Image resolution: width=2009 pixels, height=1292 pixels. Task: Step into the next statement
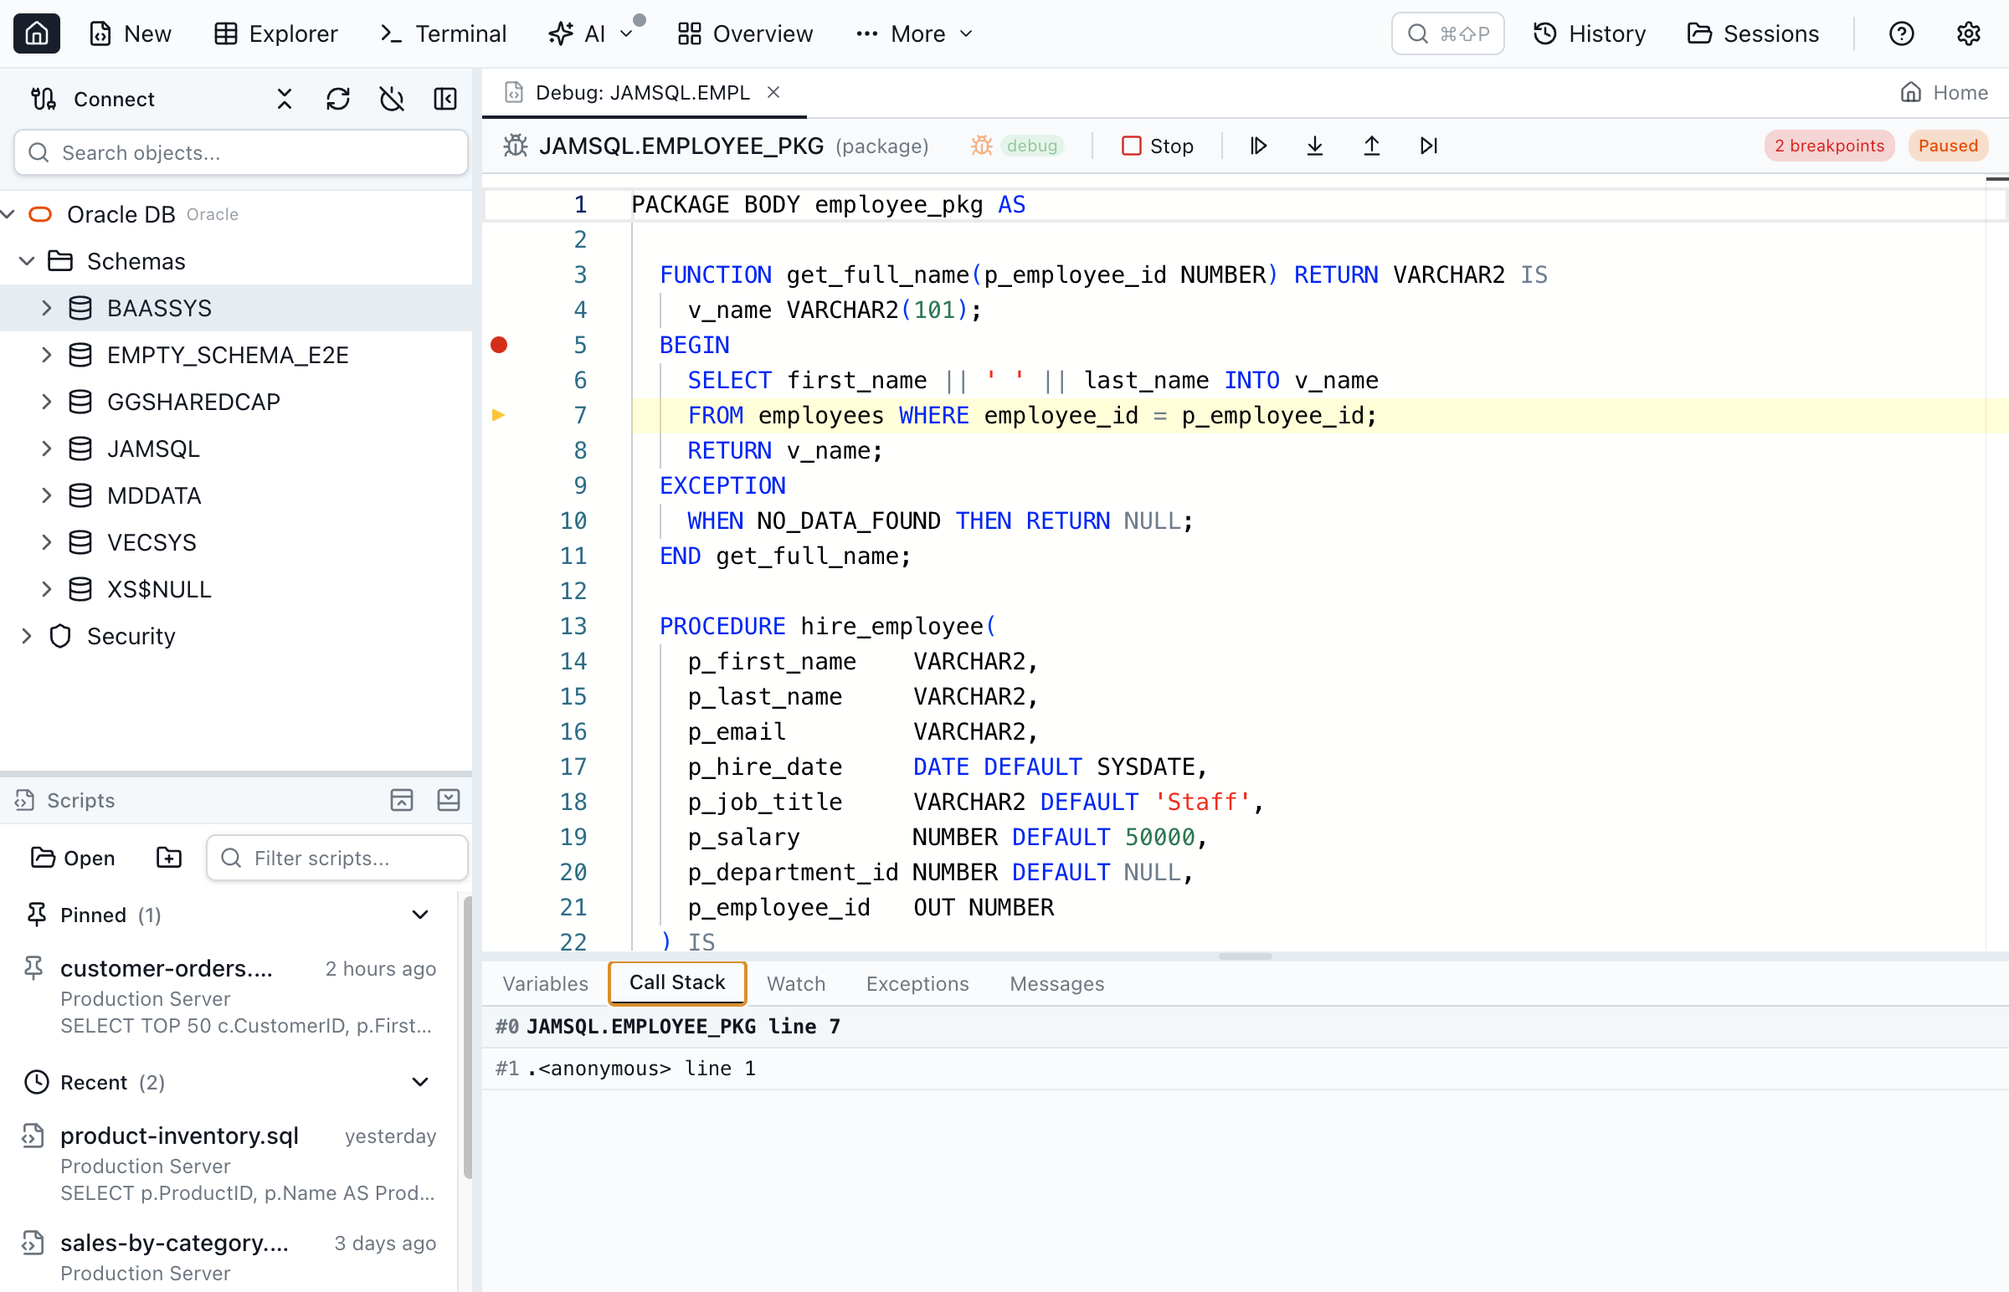(x=1314, y=145)
